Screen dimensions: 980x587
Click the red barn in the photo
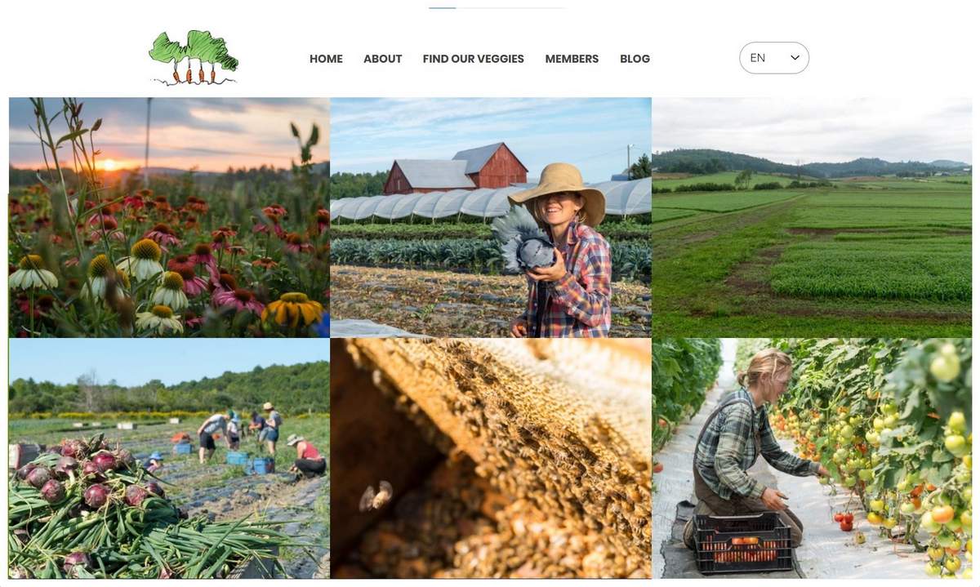[457, 168]
